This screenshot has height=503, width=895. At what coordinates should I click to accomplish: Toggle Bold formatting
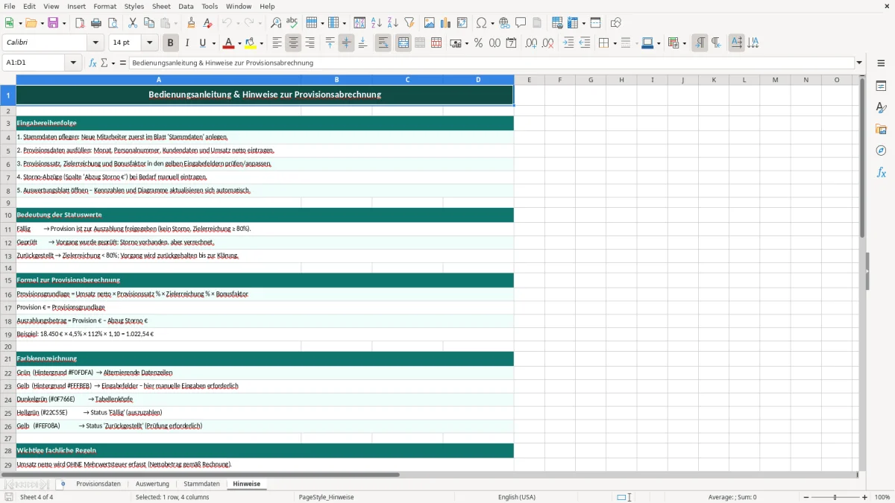tap(171, 43)
